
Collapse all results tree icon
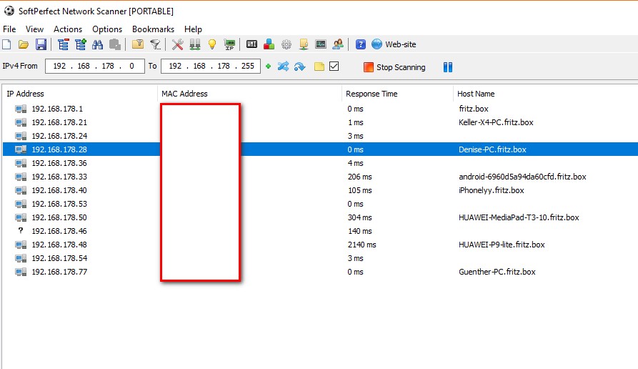tap(64, 44)
